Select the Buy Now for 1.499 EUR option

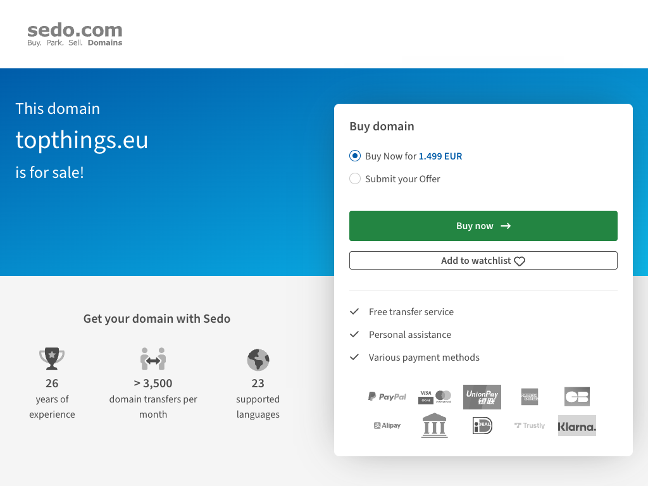coord(355,156)
